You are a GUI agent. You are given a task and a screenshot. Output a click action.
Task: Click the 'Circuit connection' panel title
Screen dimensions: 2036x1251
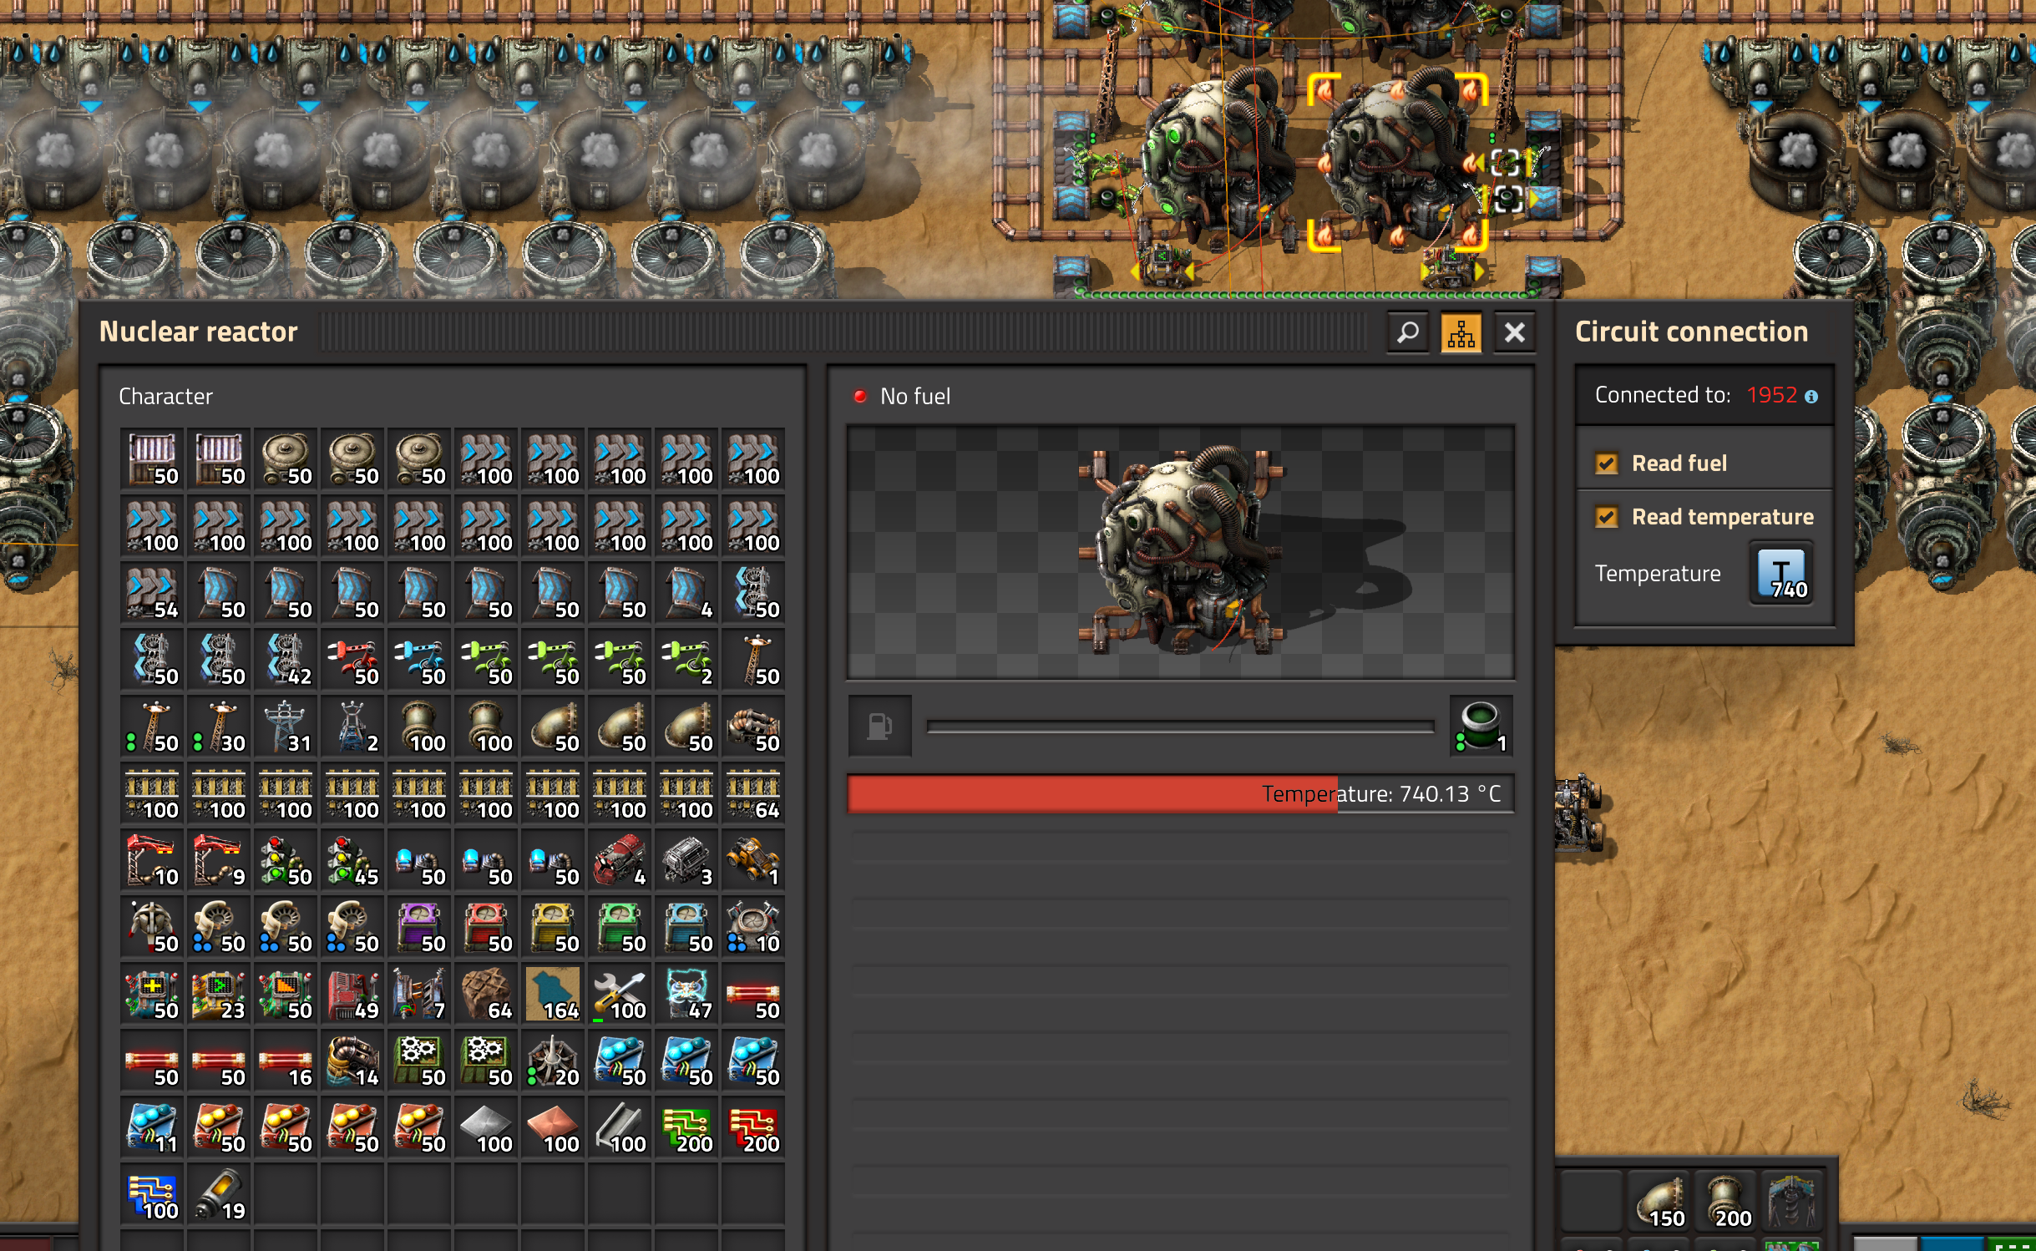point(1691,332)
